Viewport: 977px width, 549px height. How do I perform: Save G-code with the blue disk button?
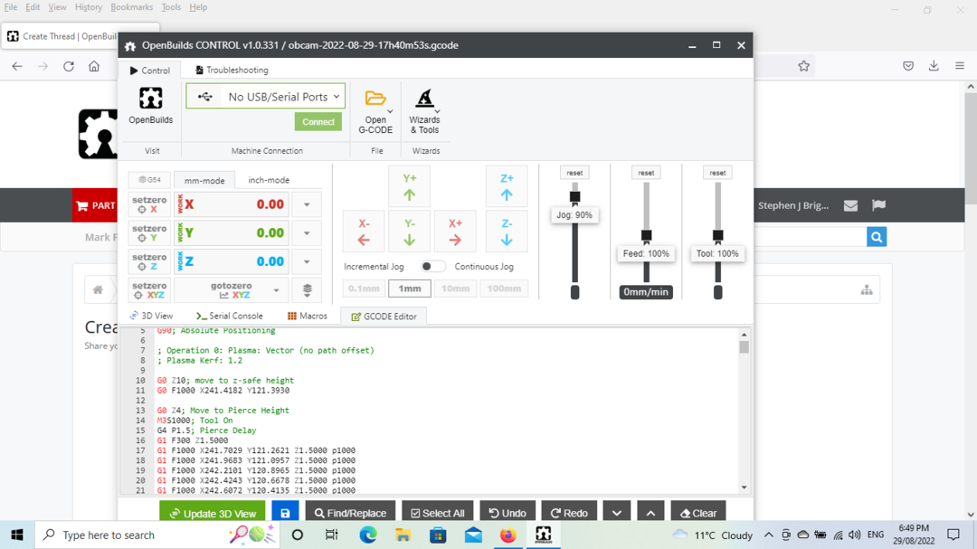point(285,513)
